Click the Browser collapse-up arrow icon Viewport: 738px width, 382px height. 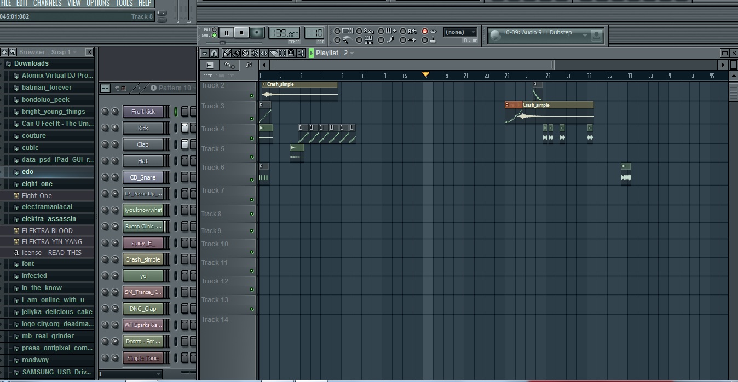(x=4, y=52)
